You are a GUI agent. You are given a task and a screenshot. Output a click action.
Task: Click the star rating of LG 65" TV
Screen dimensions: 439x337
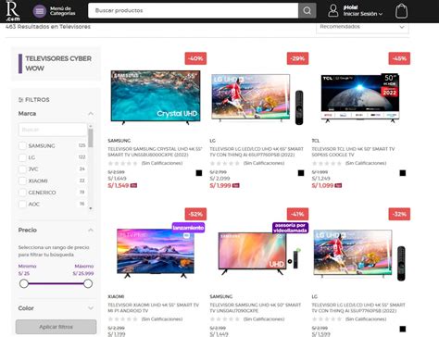coord(225,163)
